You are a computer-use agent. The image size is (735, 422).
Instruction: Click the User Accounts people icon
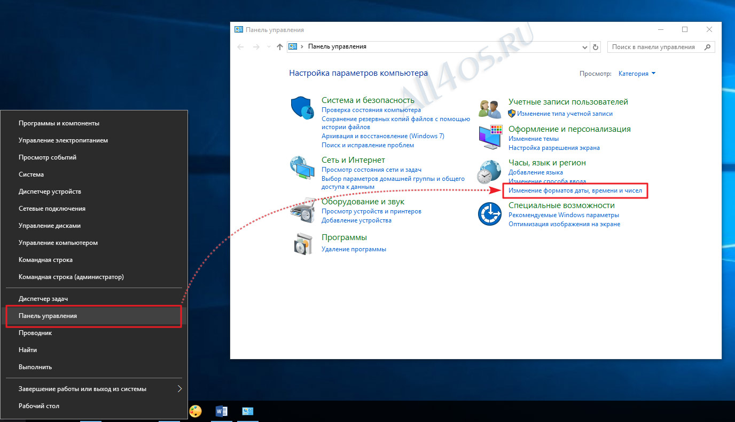490,109
